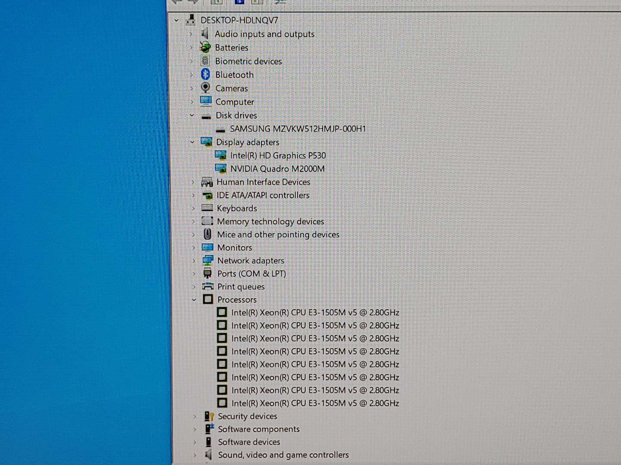The width and height of the screenshot is (621, 465).
Task: Expand the Keyboards category
Action: pyautogui.click(x=194, y=208)
